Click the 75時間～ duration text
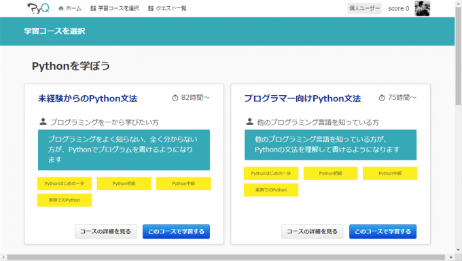Image resolution: width=462 pixels, height=261 pixels. click(402, 98)
